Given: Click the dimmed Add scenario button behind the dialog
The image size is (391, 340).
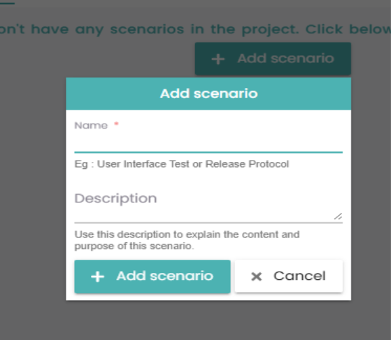Looking at the screenshot, I should [273, 59].
